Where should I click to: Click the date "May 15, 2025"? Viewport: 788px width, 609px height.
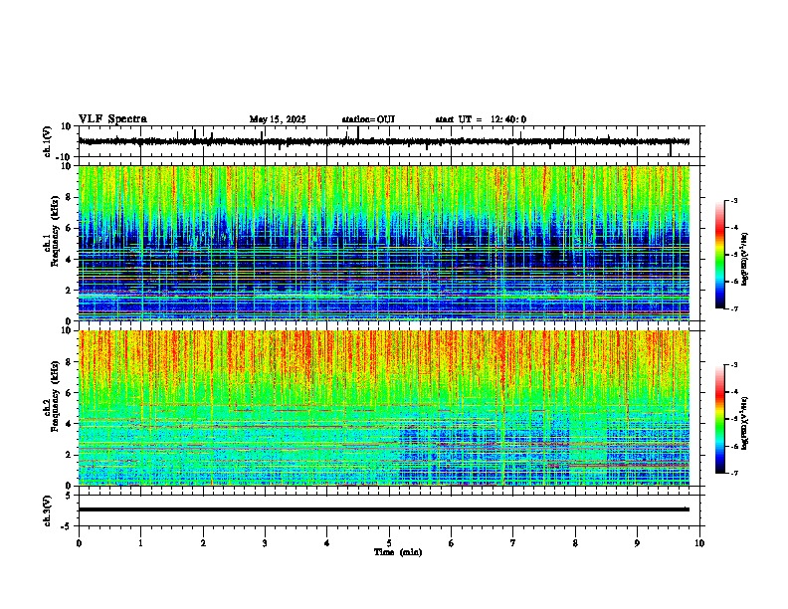click(278, 119)
